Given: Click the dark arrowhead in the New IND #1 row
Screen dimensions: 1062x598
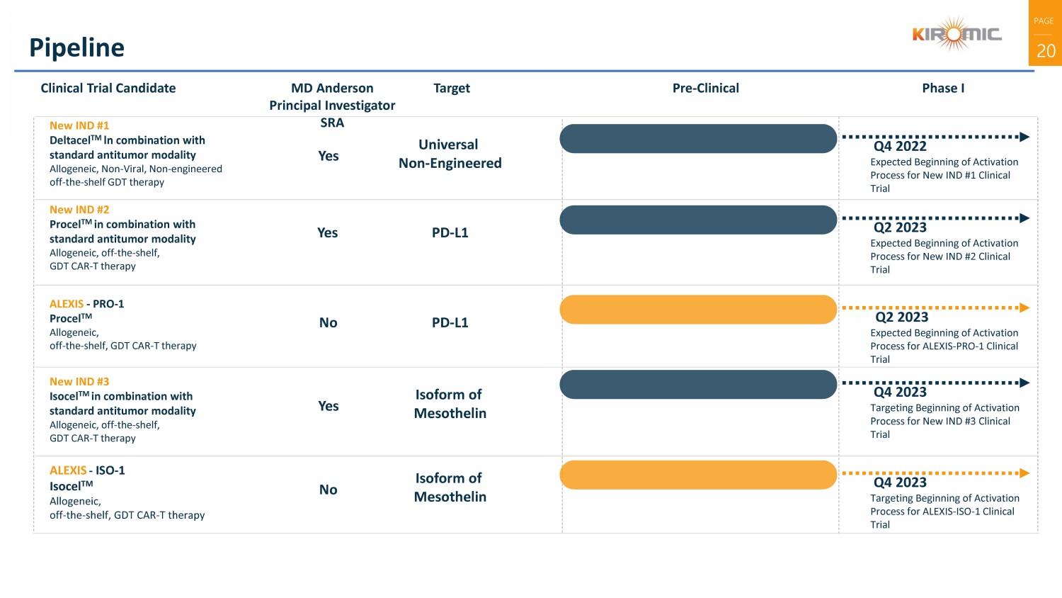Looking at the screenshot, I should tap(1024, 137).
